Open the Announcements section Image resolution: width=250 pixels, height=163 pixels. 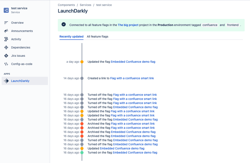[22, 31]
